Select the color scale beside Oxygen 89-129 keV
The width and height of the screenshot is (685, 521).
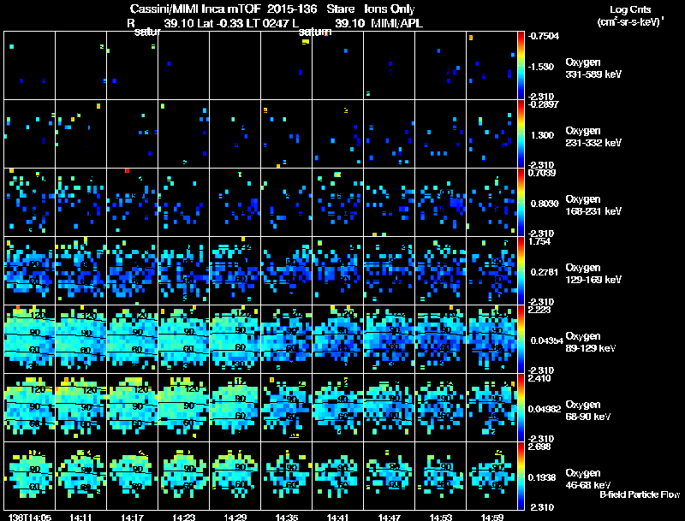click(x=521, y=339)
